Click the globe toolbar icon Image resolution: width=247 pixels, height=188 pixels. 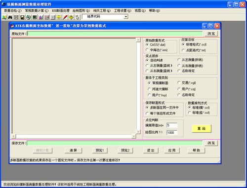point(29,17)
